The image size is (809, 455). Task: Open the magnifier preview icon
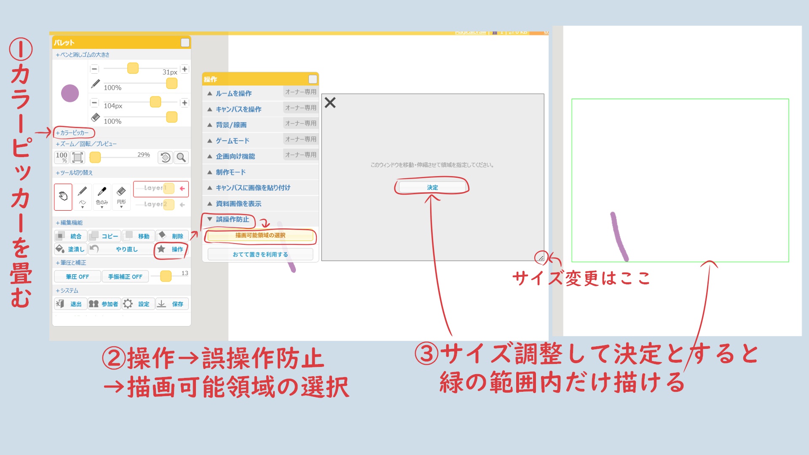181,158
